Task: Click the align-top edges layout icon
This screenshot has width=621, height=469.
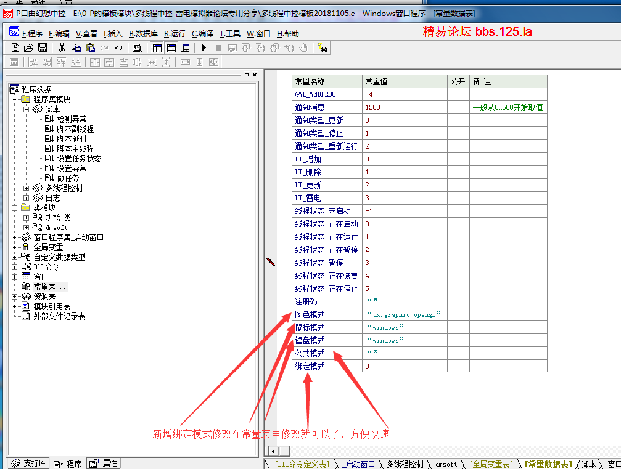Action: pyautogui.click(x=62, y=62)
